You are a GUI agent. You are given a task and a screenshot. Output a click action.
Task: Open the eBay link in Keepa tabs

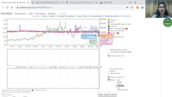(64, 13)
